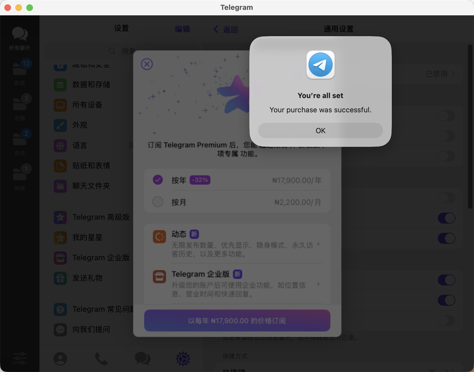Open the Language globe icon

pyautogui.click(x=60, y=145)
